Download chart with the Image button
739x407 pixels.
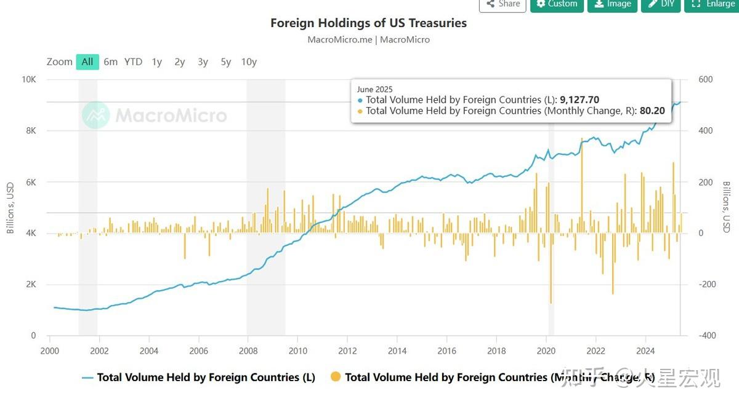pyautogui.click(x=612, y=4)
